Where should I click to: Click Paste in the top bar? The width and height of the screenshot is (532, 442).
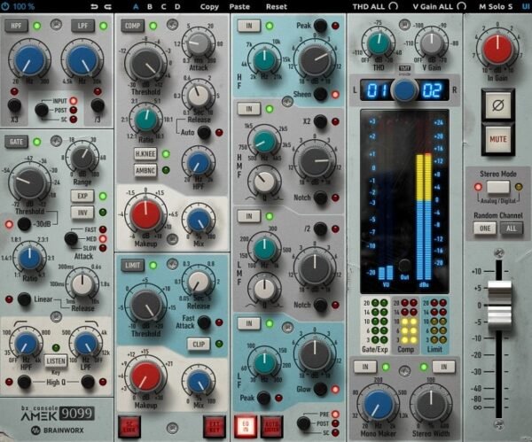pos(239,6)
